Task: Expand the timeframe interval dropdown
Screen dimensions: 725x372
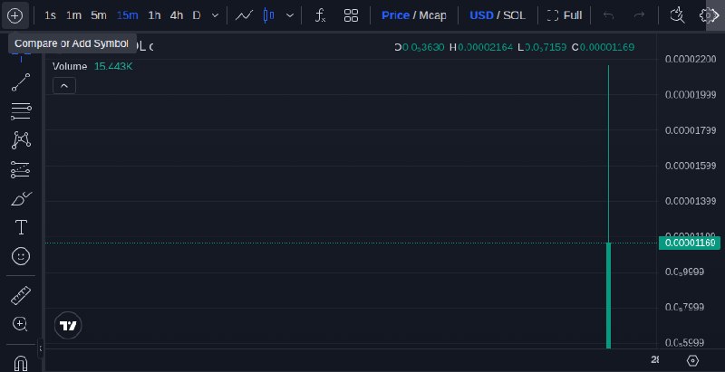Action: [215, 15]
